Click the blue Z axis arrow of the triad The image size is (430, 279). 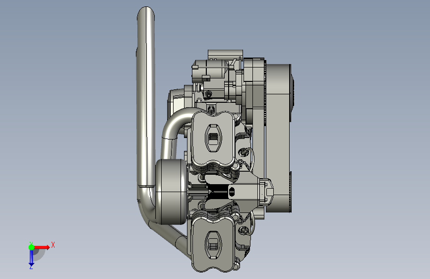point(31,259)
